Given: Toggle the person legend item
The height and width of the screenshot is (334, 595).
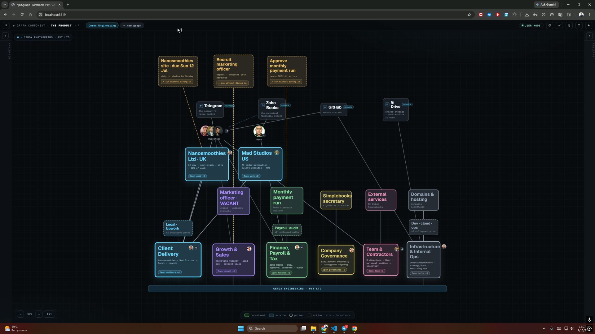Looking at the screenshot, I should point(296,315).
